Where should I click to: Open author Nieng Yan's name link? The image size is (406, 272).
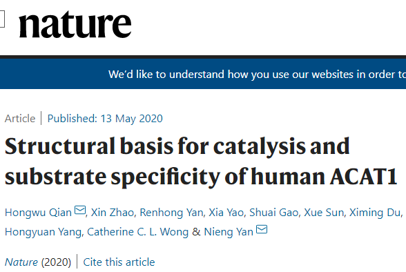click(x=229, y=232)
